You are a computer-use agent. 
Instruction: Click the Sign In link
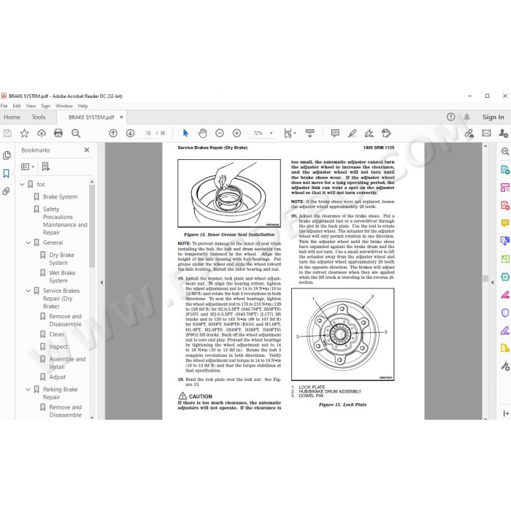point(493,117)
